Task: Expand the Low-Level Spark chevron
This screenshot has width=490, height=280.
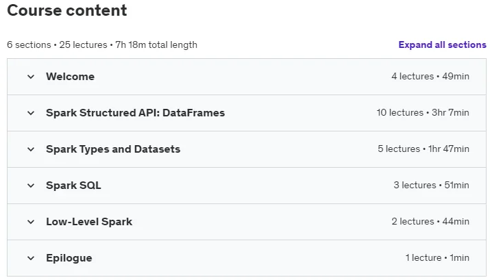Action: pos(31,222)
